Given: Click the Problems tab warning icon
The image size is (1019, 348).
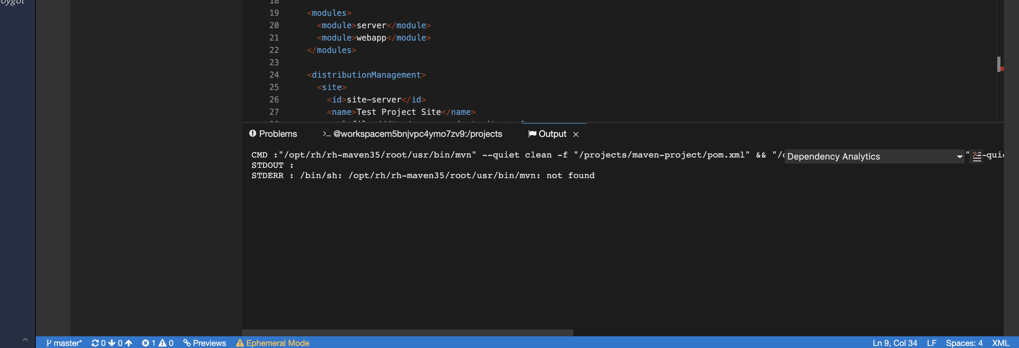Looking at the screenshot, I should 253,134.
